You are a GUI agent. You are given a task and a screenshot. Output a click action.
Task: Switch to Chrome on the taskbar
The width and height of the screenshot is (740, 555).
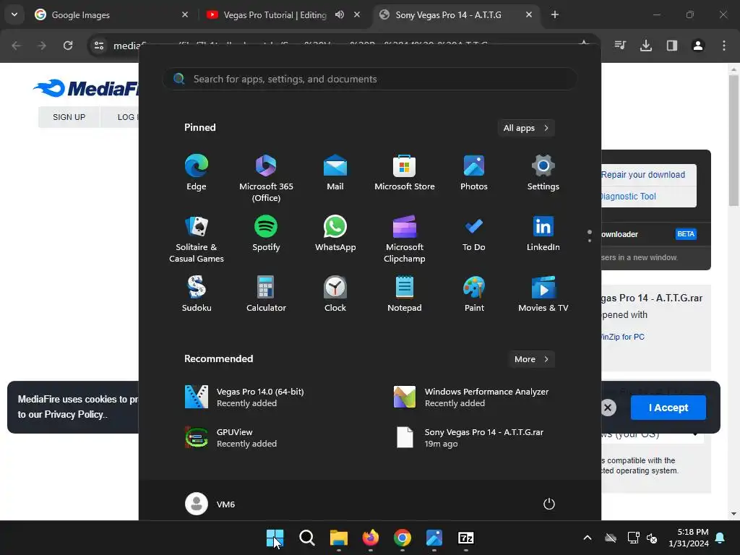click(x=402, y=538)
